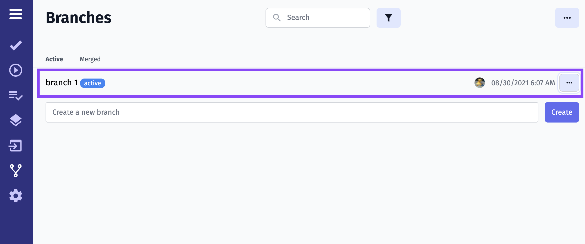Viewport: 585px width, 244px height.
Task: Open the branches fork icon
Action: [16, 171]
